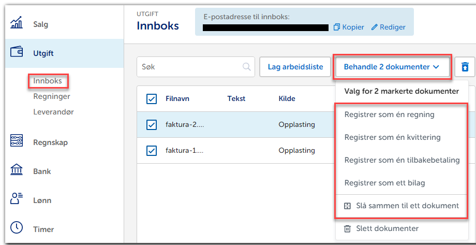
Task: Click the search magnifier icon
Action: (x=247, y=67)
